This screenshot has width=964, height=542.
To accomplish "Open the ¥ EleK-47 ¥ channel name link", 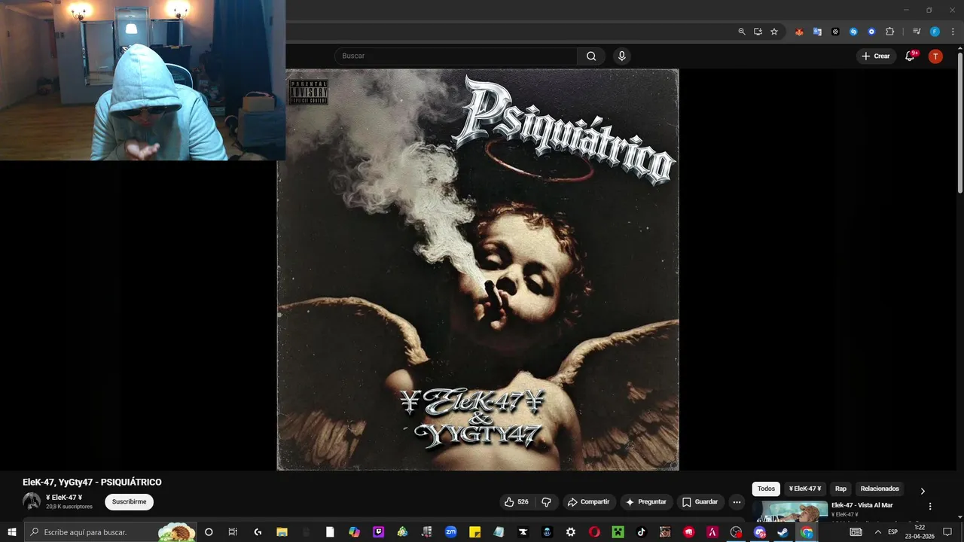I will click(x=64, y=498).
